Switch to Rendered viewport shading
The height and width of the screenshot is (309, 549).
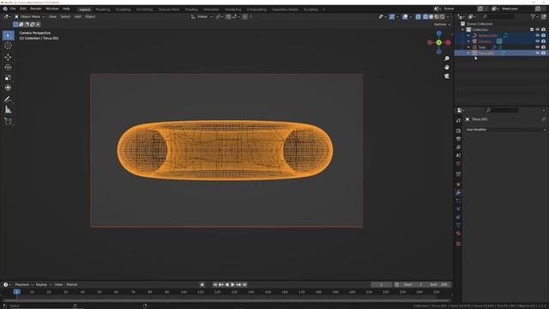coord(443,16)
